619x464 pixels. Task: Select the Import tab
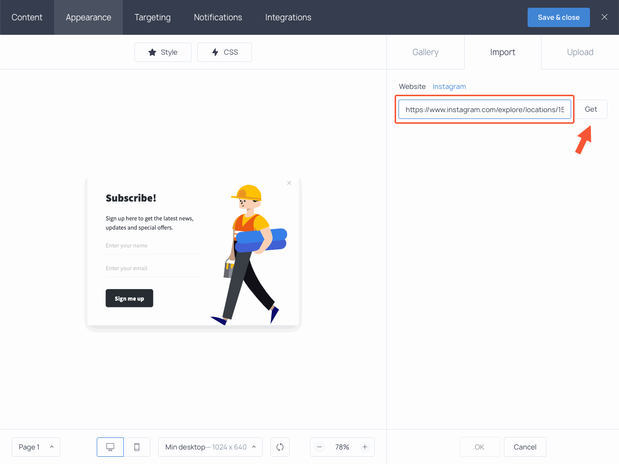pos(503,52)
